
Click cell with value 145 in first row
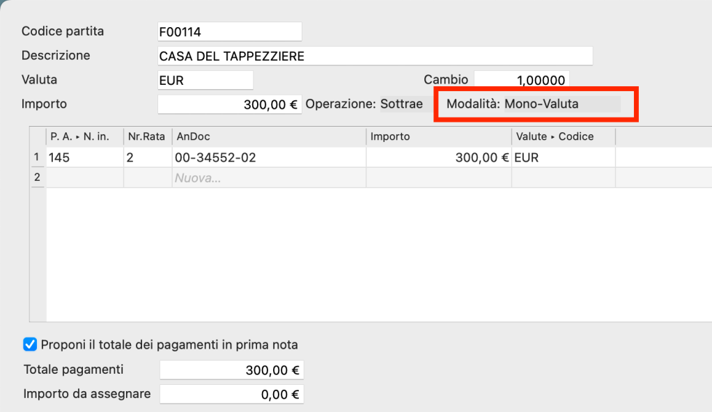coord(84,158)
